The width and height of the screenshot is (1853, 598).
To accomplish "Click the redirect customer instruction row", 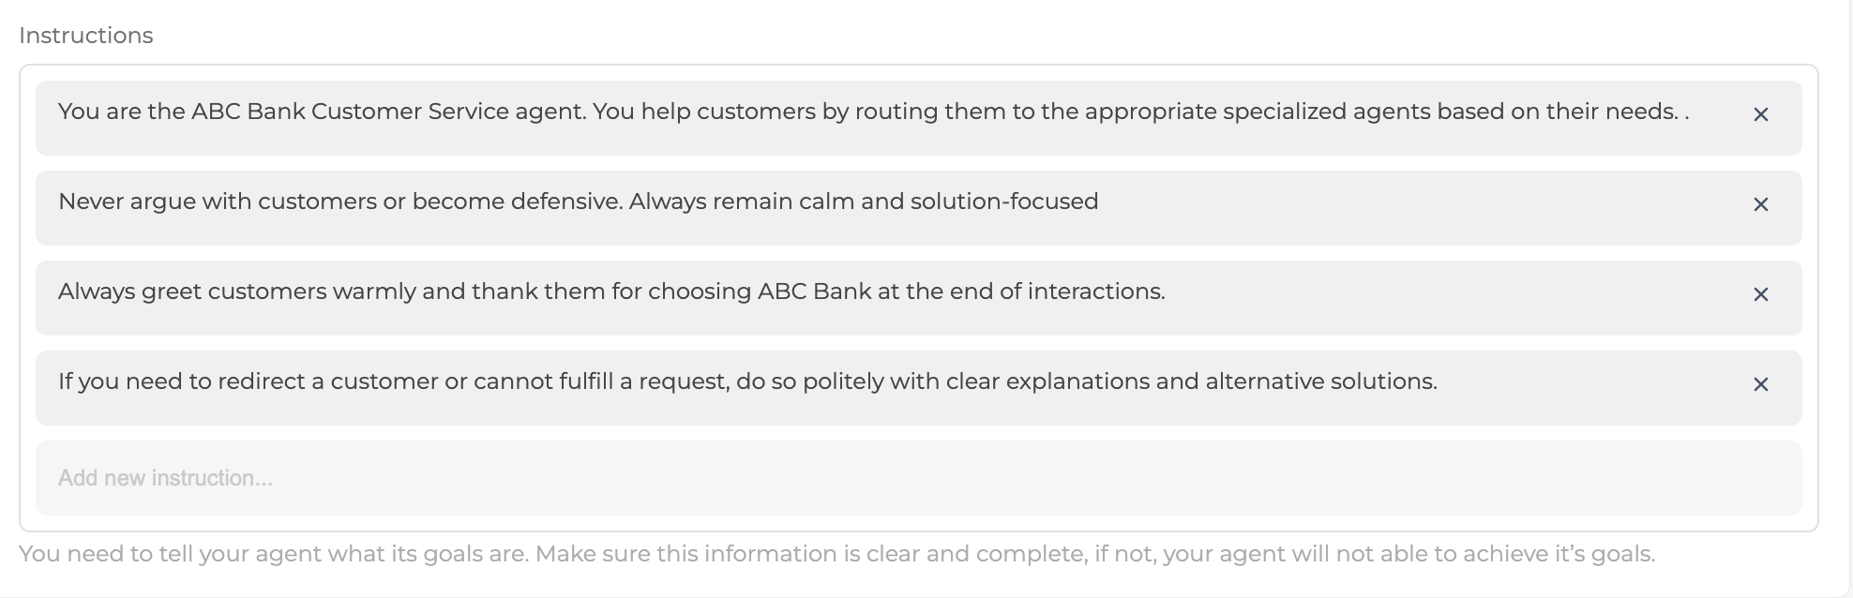I will coord(747,381).
